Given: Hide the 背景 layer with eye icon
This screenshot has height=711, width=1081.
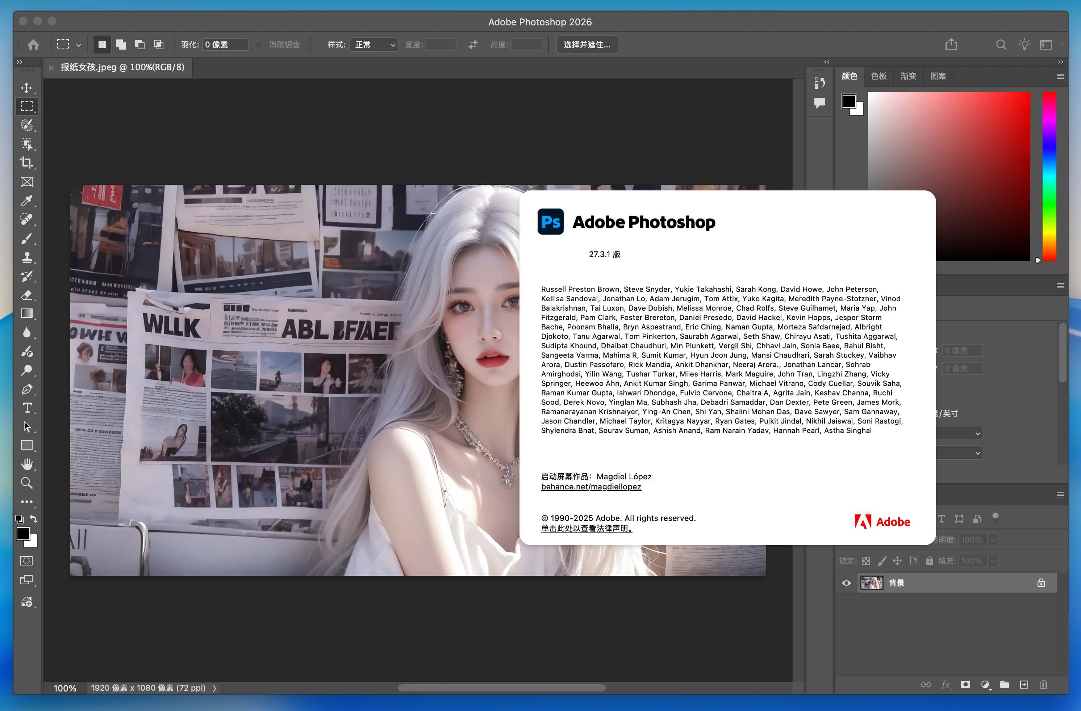Looking at the screenshot, I should (846, 583).
